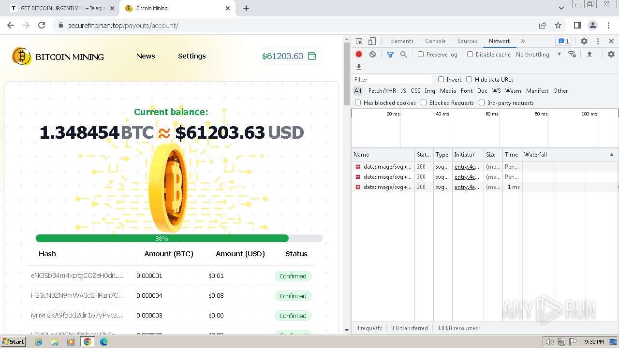Open Network panel settings gear
This screenshot has width=619, height=348.
[x=611, y=54]
